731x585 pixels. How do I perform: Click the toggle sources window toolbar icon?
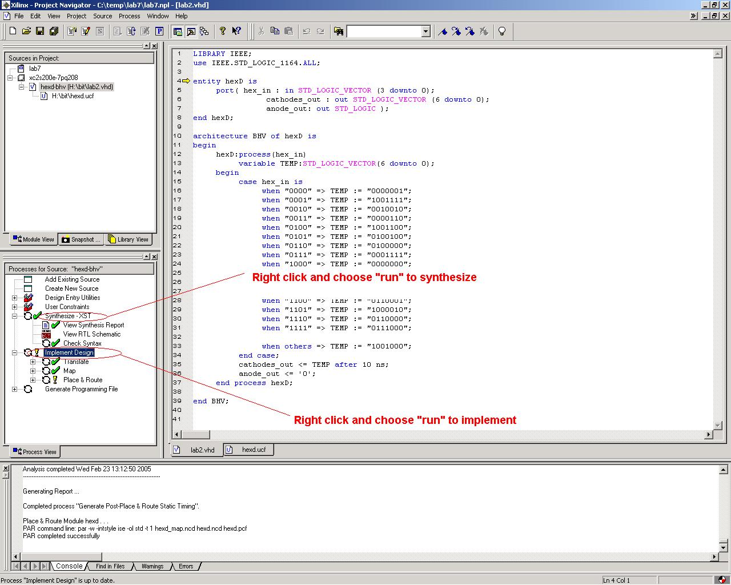click(178, 31)
